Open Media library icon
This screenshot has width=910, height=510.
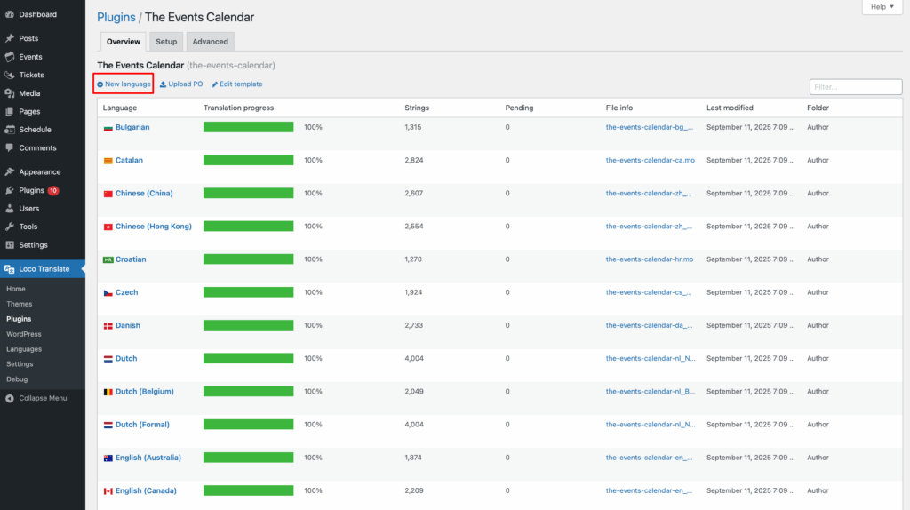9,93
